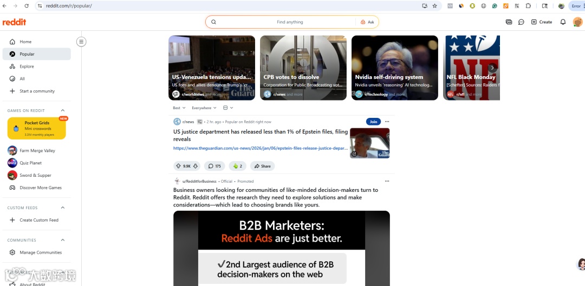Upvote the Epstein files post

(178, 166)
